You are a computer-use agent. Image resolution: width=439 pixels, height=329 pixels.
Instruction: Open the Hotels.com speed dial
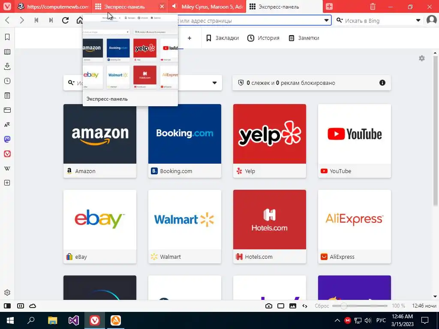270,227
